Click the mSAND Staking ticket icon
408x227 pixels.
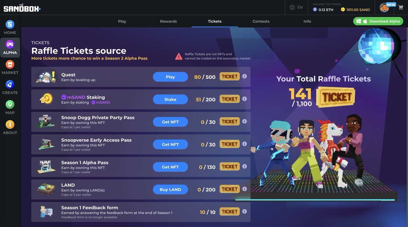tap(229, 99)
